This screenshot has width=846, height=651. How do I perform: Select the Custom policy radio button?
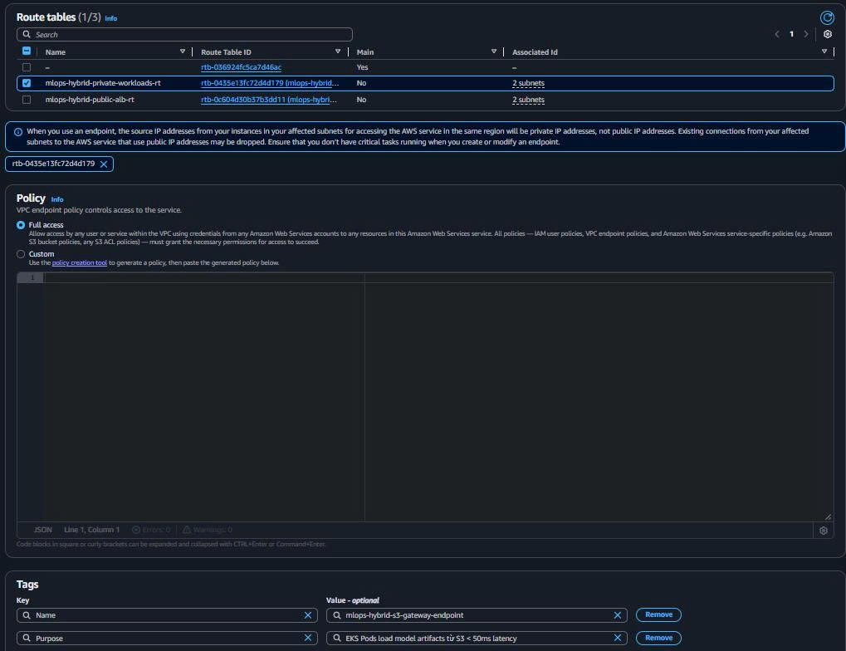coord(20,254)
